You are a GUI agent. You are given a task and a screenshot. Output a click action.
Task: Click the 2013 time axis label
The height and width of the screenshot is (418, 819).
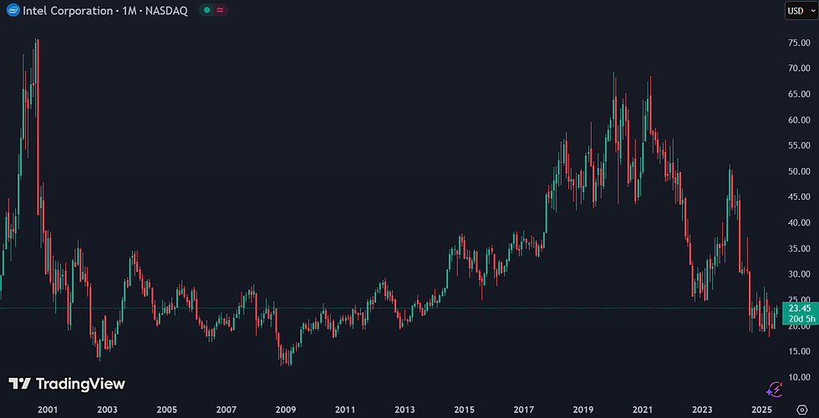point(404,409)
